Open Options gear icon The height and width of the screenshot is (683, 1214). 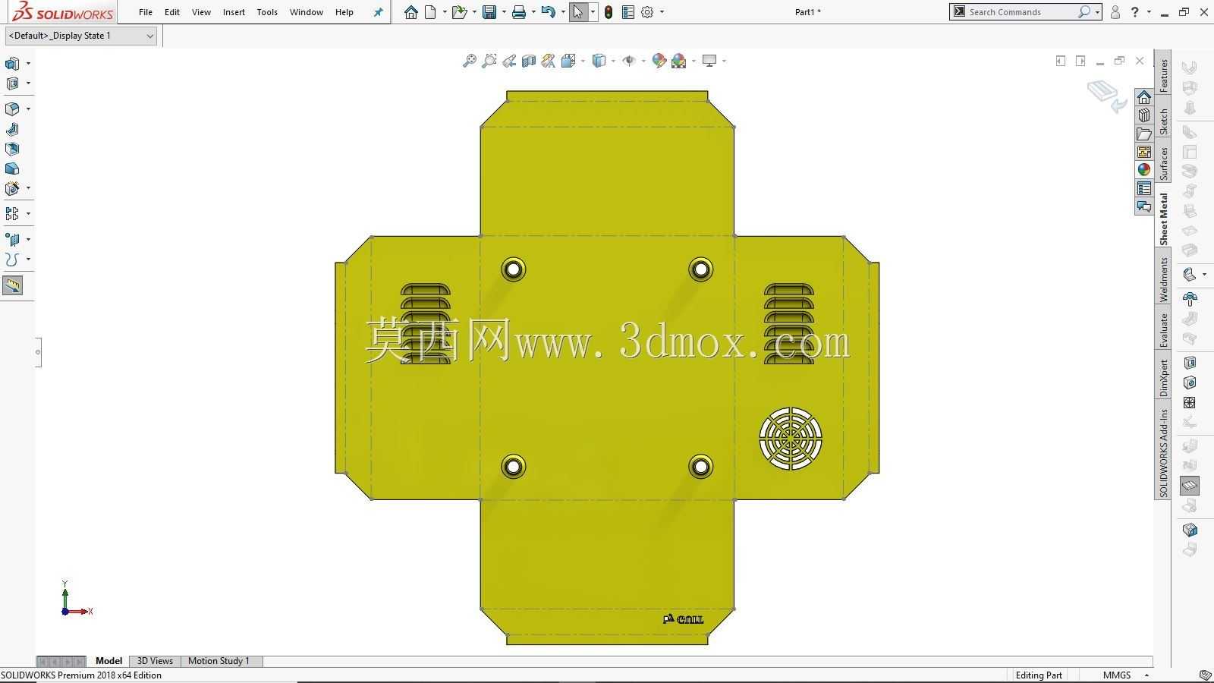(x=647, y=12)
